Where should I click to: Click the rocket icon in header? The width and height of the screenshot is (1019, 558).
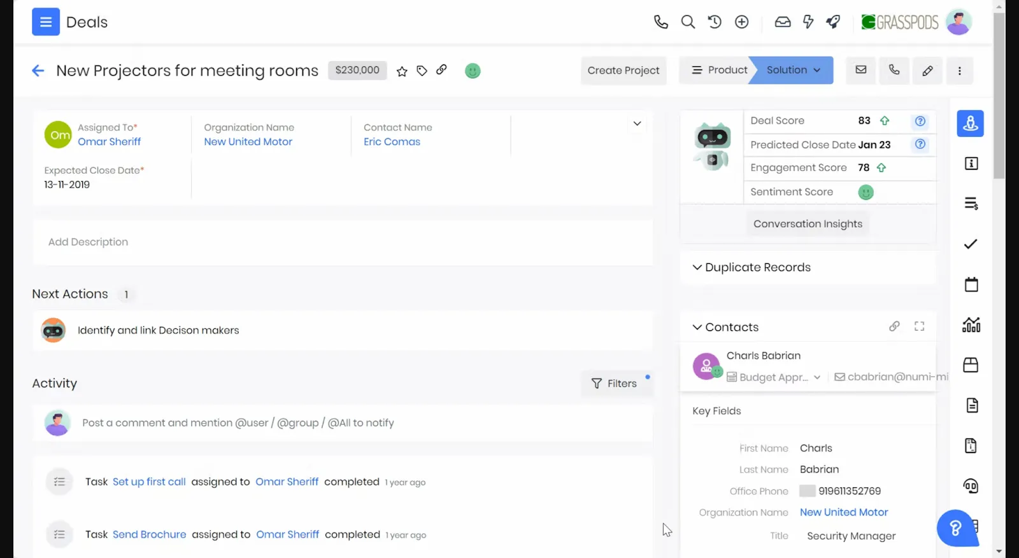pyautogui.click(x=833, y=22)
